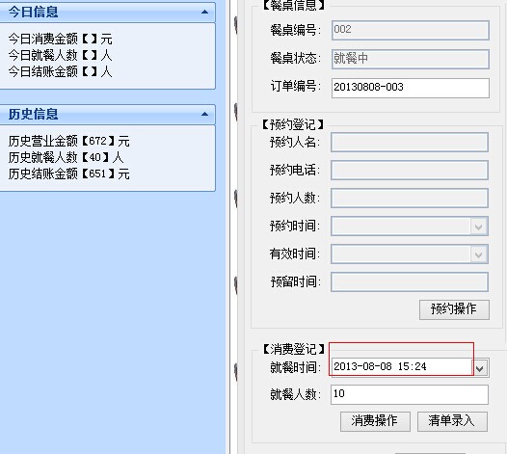Click the 就餐人数 field showing 10
The image size is (507, 454).
click(x=410, y=394)
